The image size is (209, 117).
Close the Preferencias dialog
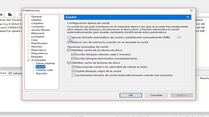coord(191,10)
